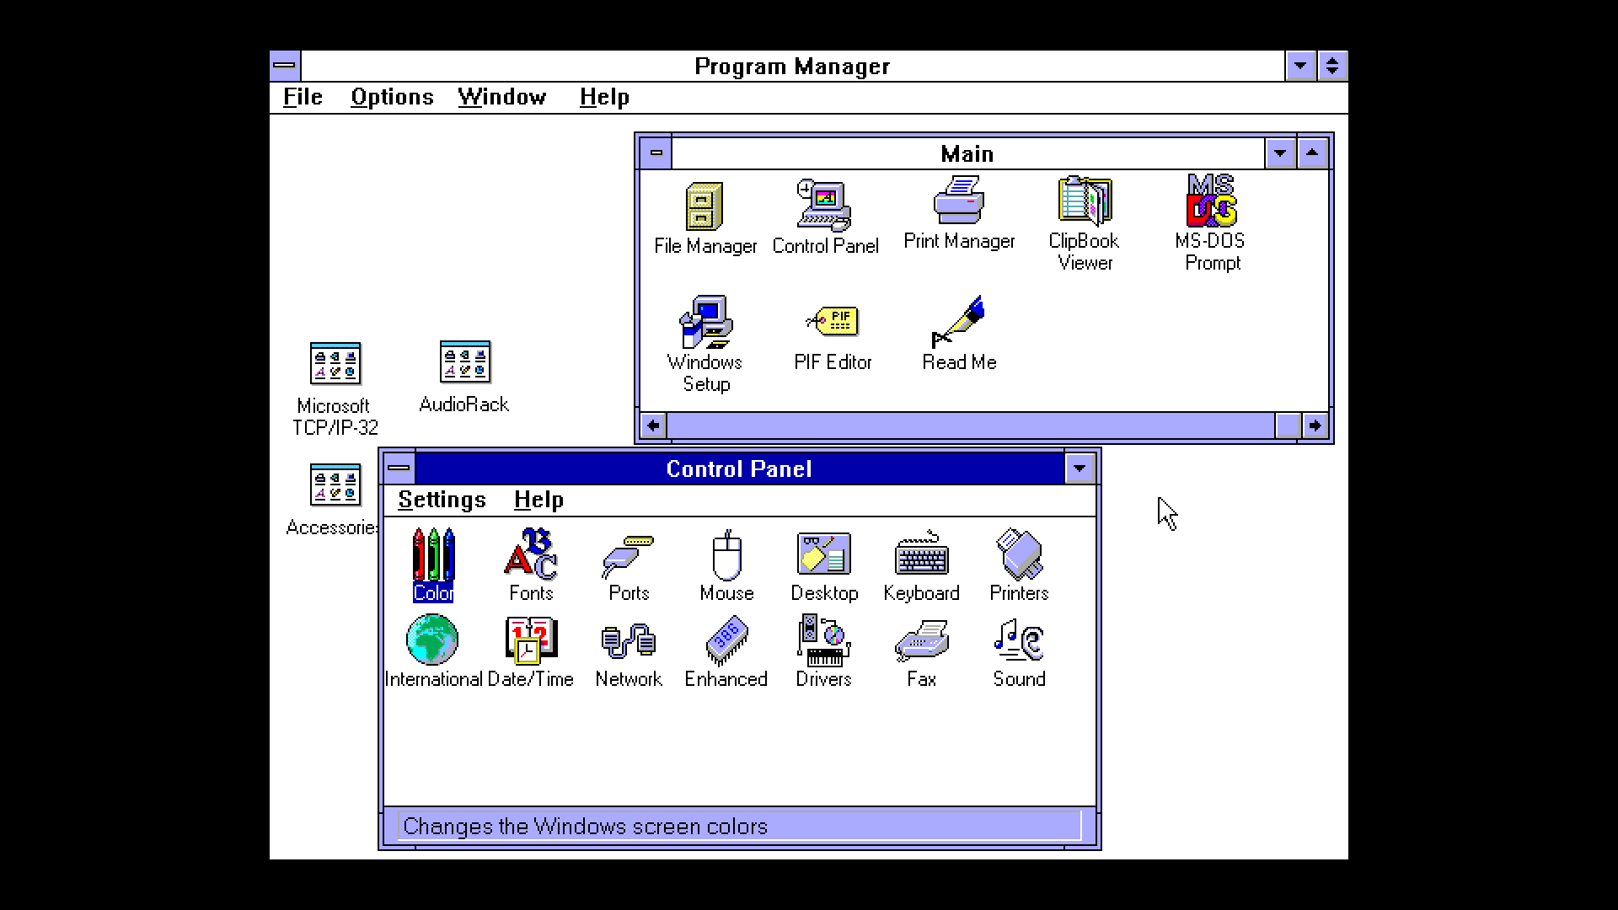This screenshot has width=1618, height=910.
Task: Select the Network icon in Control Panel
Action: click(629, 641)
